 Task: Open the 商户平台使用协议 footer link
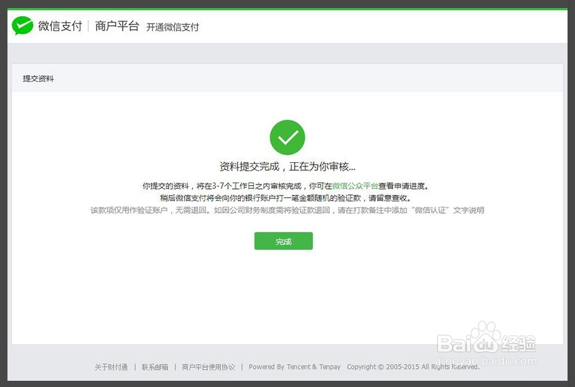coord(208,367)
